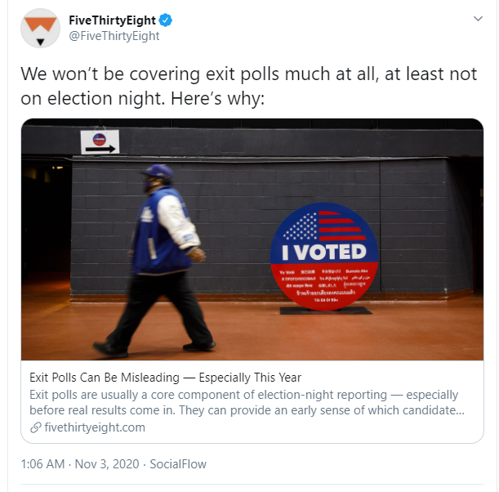499x492 pixels.
Task: Click the headline Exit Polls Can Be Misleading
Action: [x=105, y=378]
